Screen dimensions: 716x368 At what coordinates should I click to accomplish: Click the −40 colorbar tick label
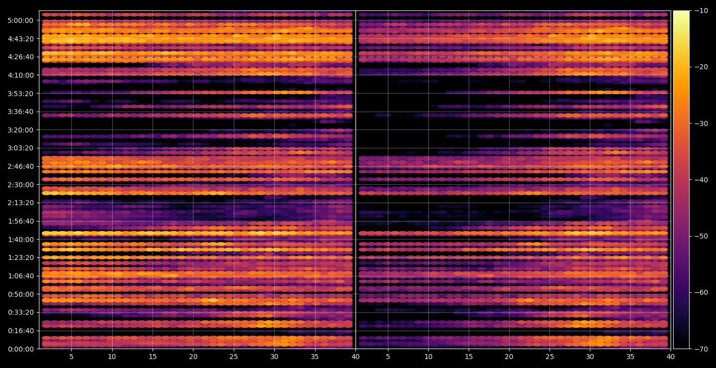tap(701, 180)
